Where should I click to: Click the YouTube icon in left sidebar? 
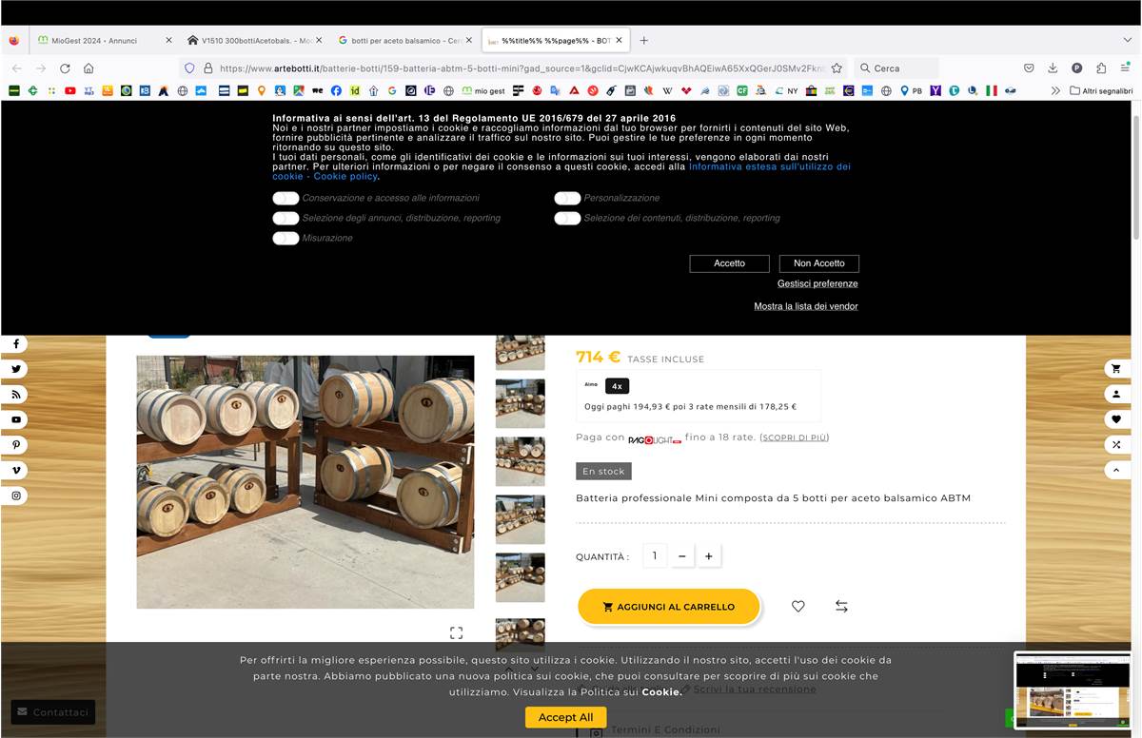(x=16, y=419)
